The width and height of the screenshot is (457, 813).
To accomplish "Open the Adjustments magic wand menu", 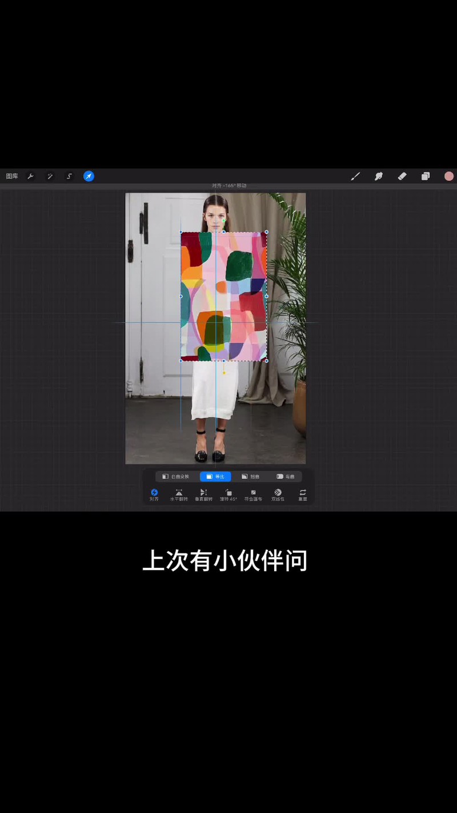I will [x=50, y=176].
